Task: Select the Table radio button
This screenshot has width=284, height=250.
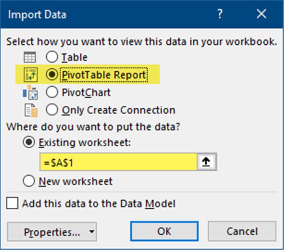Action: [52, 57]
